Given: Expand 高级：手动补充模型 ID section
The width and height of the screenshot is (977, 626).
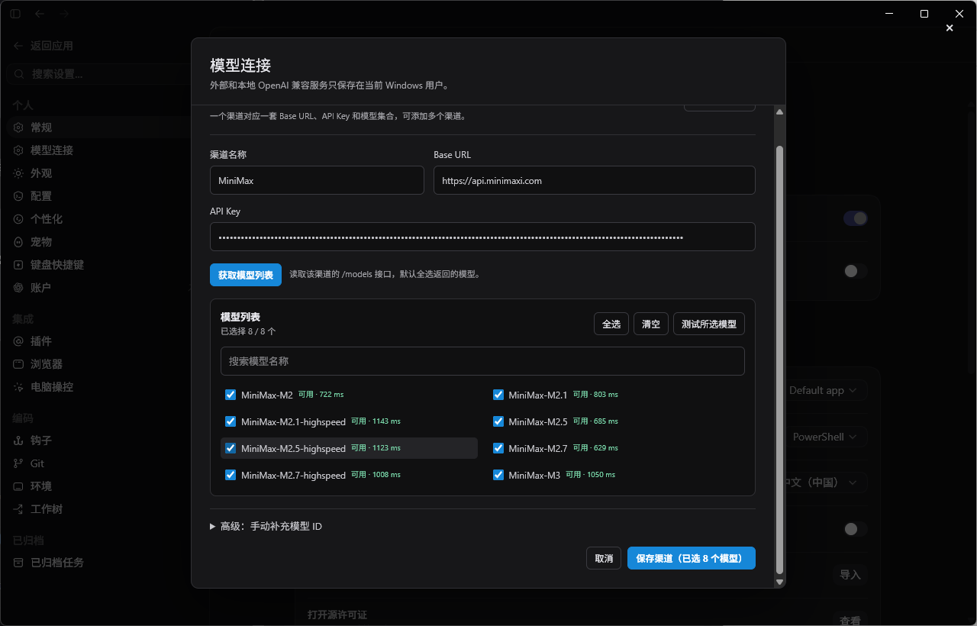Looking at the screenshot, I should [266, 527].
